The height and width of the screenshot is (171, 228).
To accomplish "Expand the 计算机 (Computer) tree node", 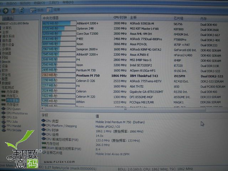I will tap(7, 27).
